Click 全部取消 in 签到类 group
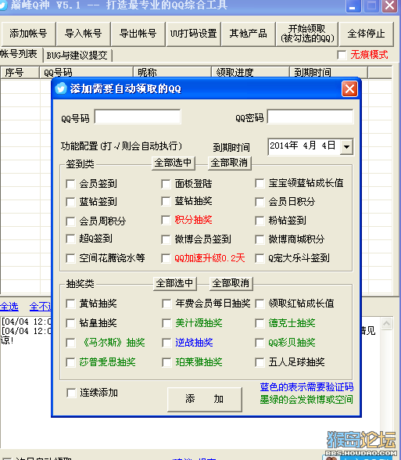Viewport: 401px width, 460px height. 230,163
